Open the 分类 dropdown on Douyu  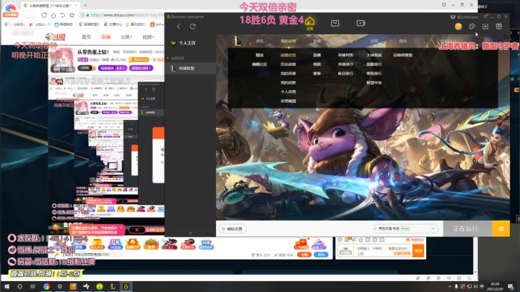coord(126,37)
